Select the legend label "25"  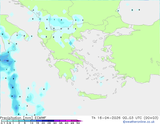pyautogui.click(x=49, y=123)
